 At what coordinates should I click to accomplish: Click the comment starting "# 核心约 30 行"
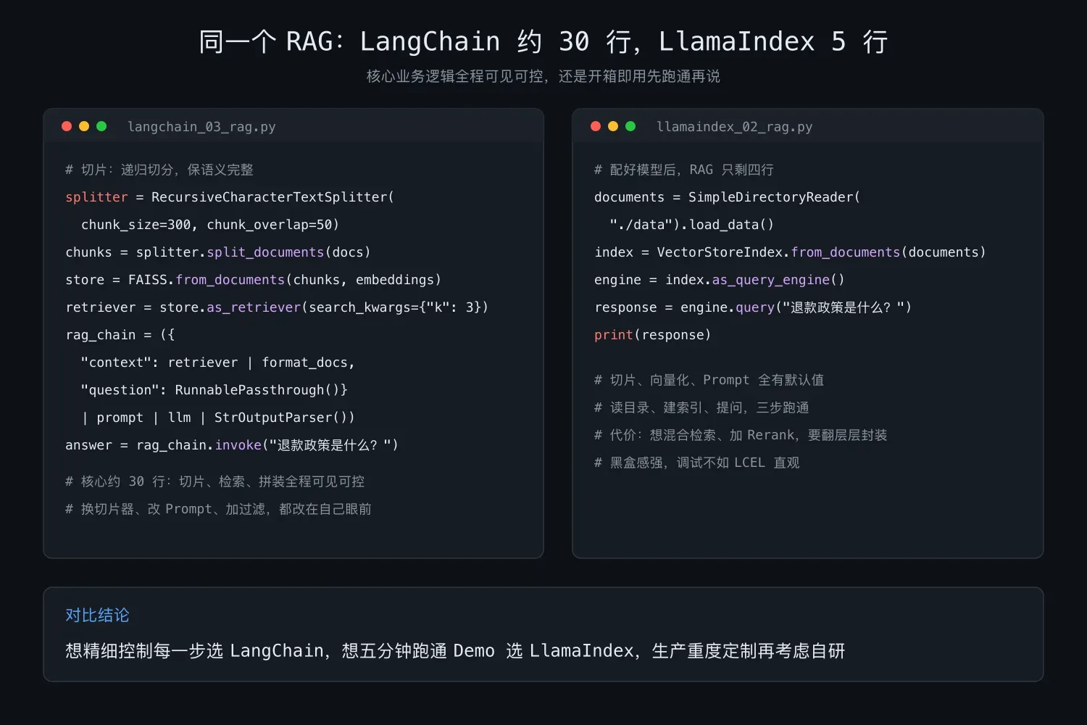tap(215, 481)
